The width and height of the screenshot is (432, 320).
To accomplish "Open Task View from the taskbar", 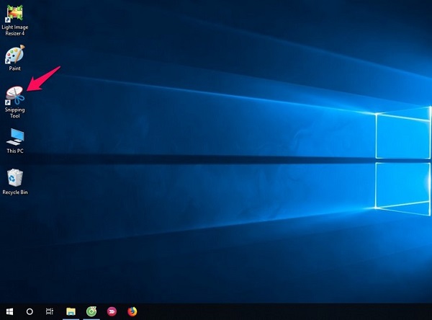I will 50,311.
